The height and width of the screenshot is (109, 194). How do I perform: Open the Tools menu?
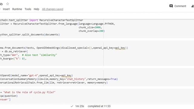point(28,9)
